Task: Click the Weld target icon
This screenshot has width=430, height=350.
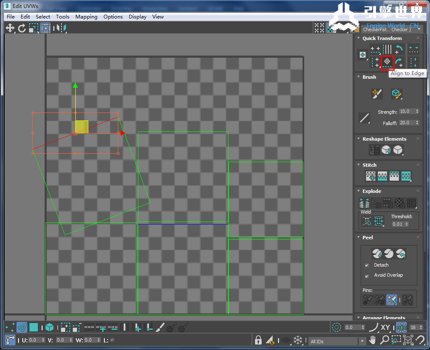Action: pos(367,221)
